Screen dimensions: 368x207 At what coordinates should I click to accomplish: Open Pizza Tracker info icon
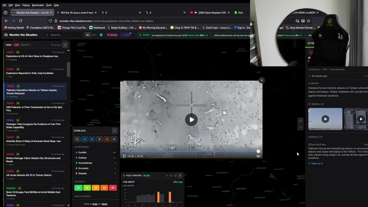pos(171,175)
